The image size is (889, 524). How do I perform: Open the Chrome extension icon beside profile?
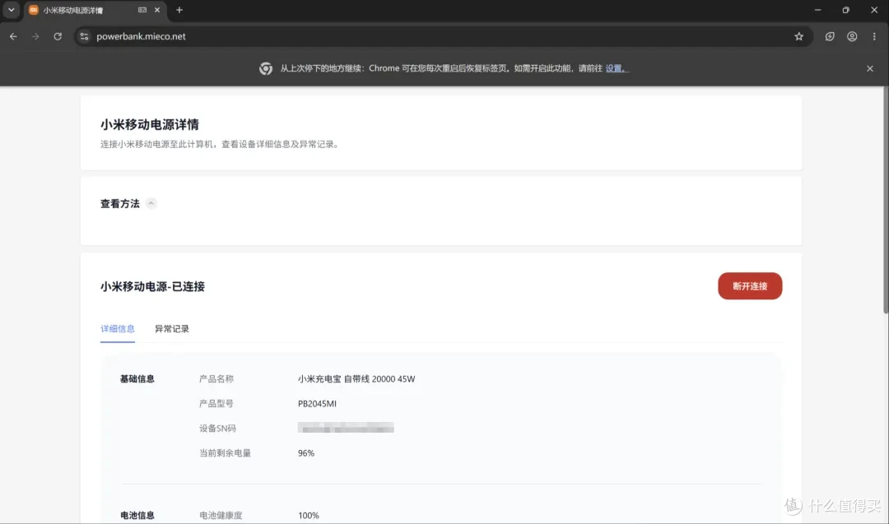click(830, 36)
